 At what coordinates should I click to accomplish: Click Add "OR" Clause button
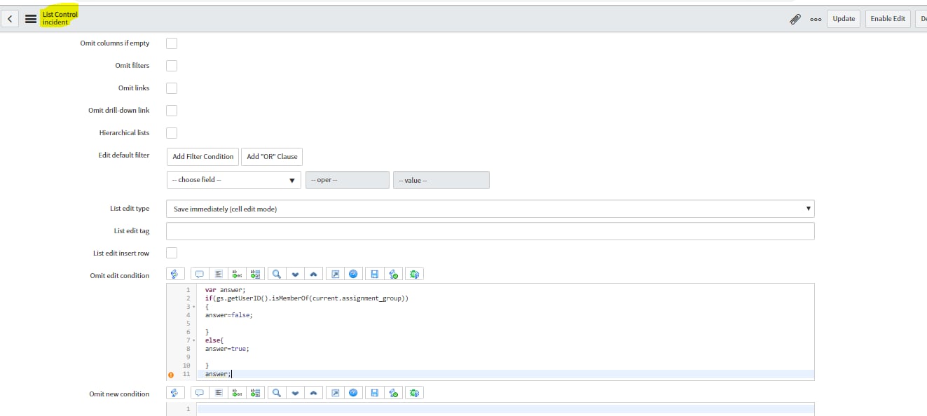[x=272, y=156]
